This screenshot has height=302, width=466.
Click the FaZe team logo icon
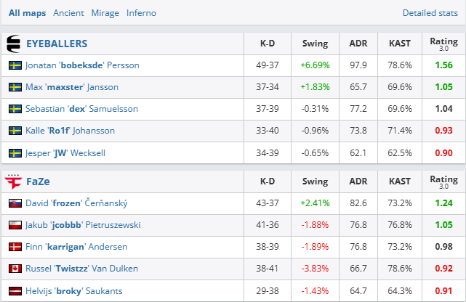pyautogui.click(x=14, y=181)
